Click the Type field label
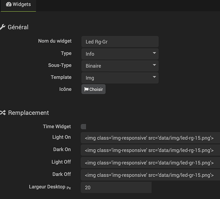Screen dimensions: 220x199 point(66,53)
